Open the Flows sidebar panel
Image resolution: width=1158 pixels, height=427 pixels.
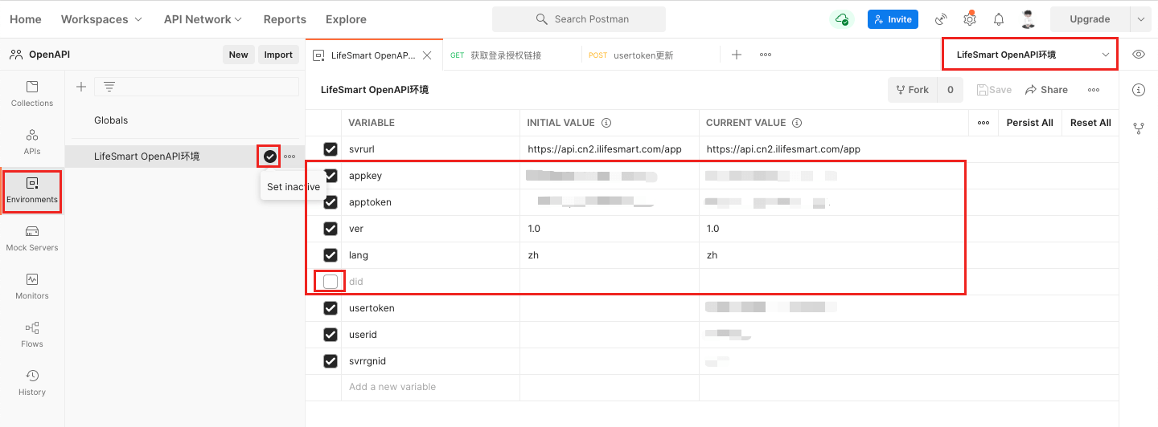[32, 334]
